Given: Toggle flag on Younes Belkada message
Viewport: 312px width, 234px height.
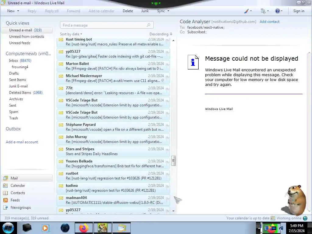Looking at the screenshot, I should [167, 162].
